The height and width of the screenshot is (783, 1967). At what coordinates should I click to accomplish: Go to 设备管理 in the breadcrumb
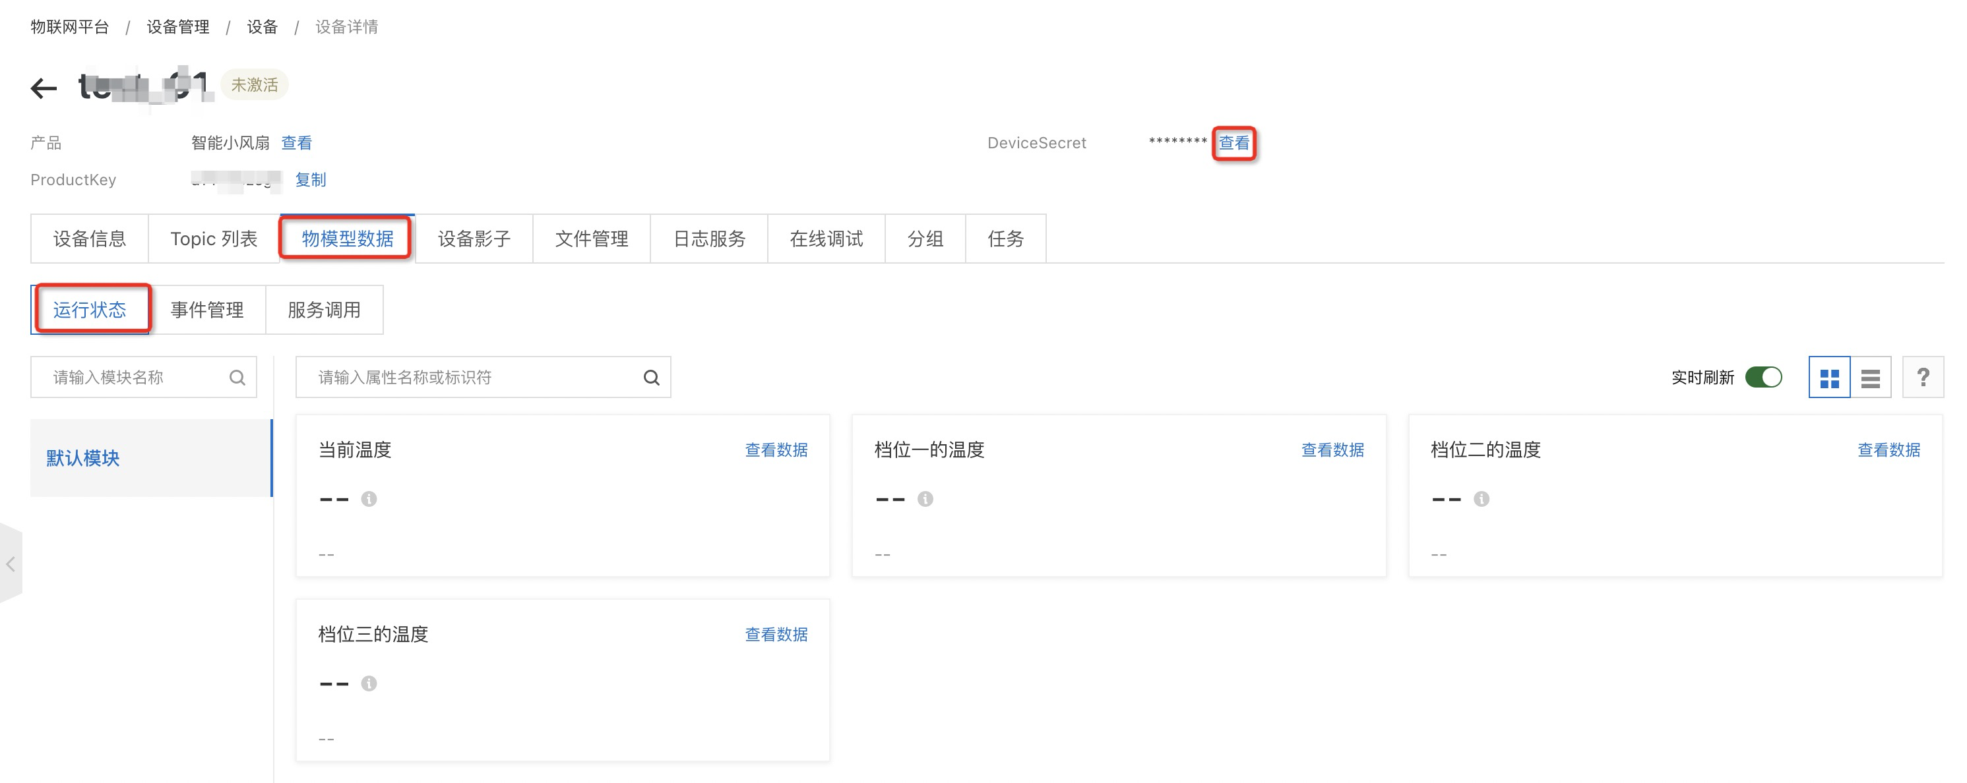coord(178,27)
